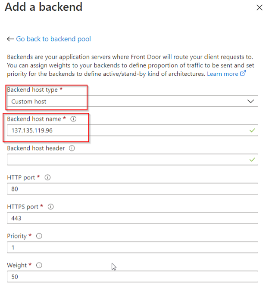This screenshot has width=269, height=291.
Task: Click info icon next to Backend host name
Action: coord(73,119)
